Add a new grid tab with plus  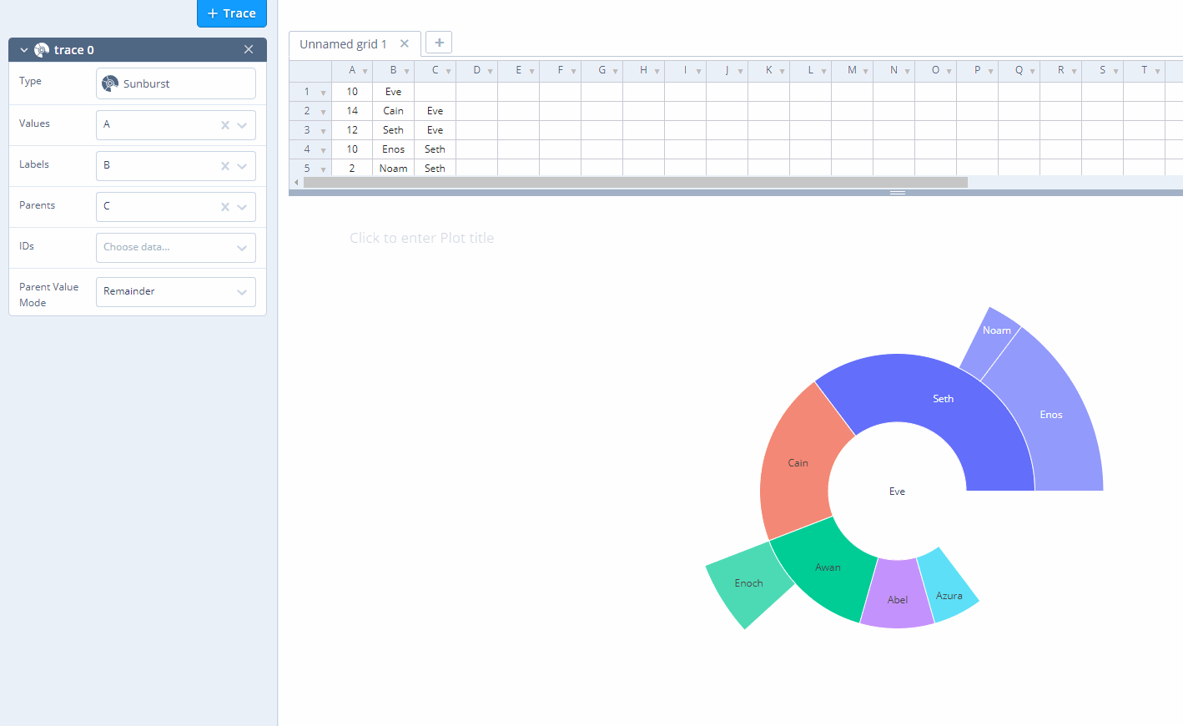439,43
